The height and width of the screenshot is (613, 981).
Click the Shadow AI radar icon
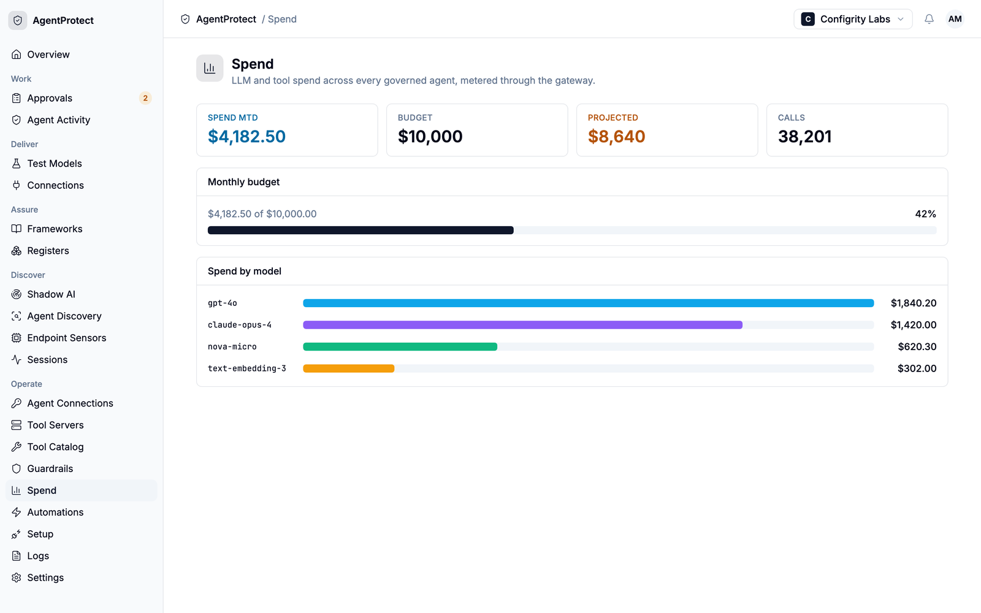pos(17,294)
